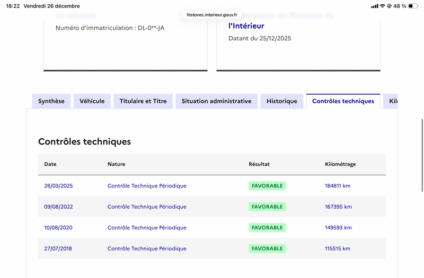The image size is (424, 278).
Task: Click the date 09/08/2022
Action: 58,207
